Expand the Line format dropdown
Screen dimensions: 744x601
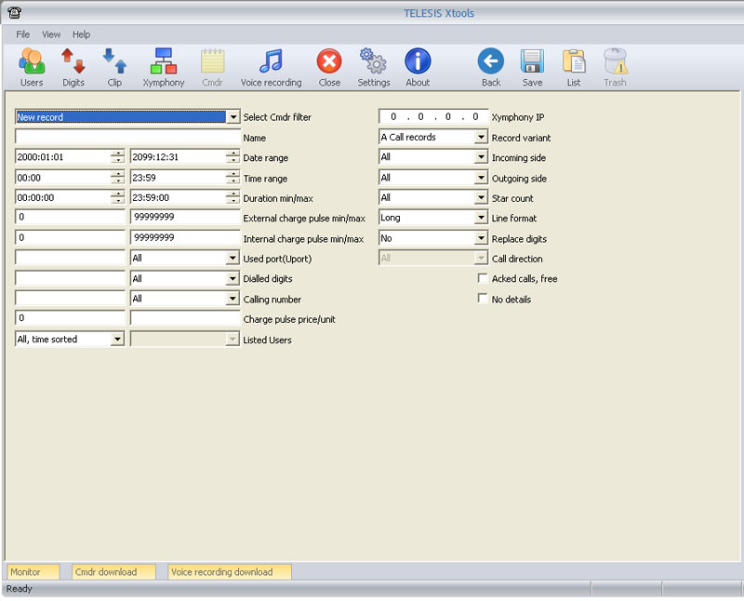pyautogui.click(x=481, y=218)
